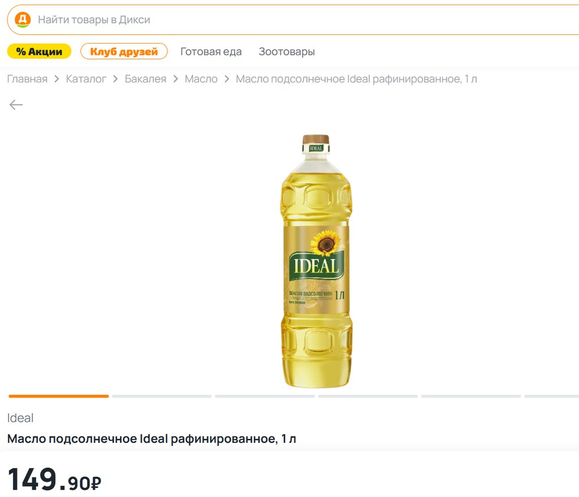This screenshot has height=497, width=579.
Task: Open the % Акции promotions section
Action: click(x=39, y=51)
